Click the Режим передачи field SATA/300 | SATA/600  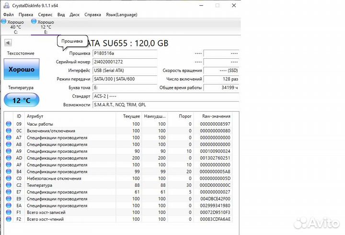tap(125, 79)
